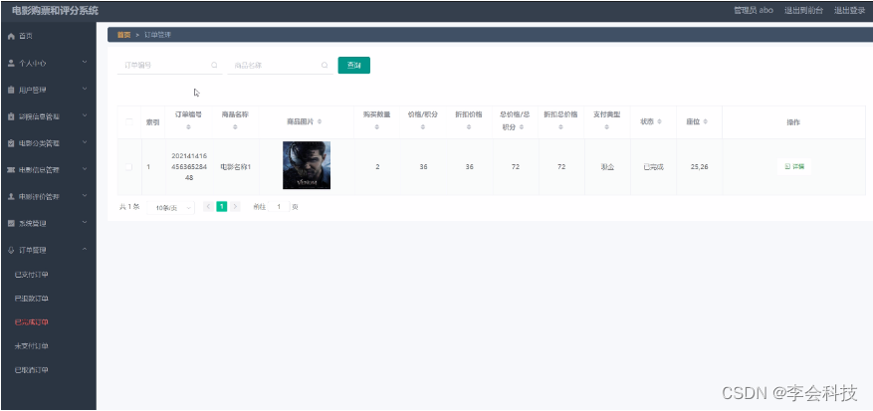Click 现金 payment type cell
Image resolution: width=873 pixels, height=411 pixels.
[607, 167]
